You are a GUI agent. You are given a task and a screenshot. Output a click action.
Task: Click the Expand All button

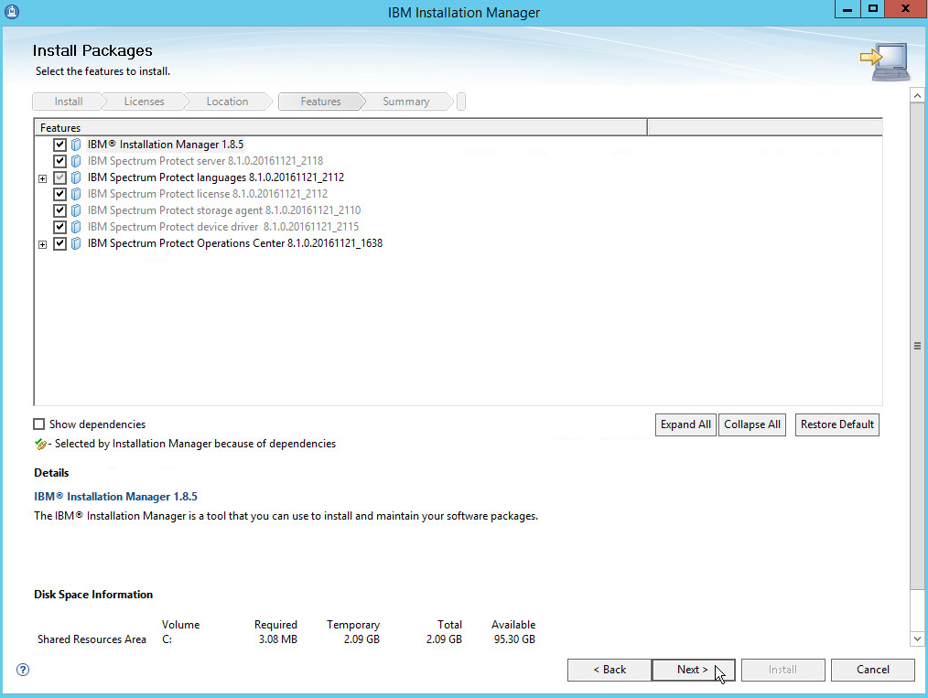[x=685, y=424]
